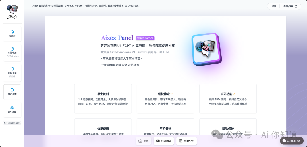Click the sparkle icon next to 自研功能
The width and height of the screenshot is (307, 147).
coord(234,94)
